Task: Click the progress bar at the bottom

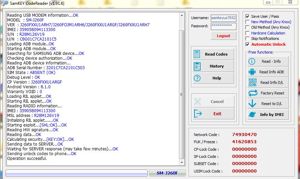Action: 77,173
